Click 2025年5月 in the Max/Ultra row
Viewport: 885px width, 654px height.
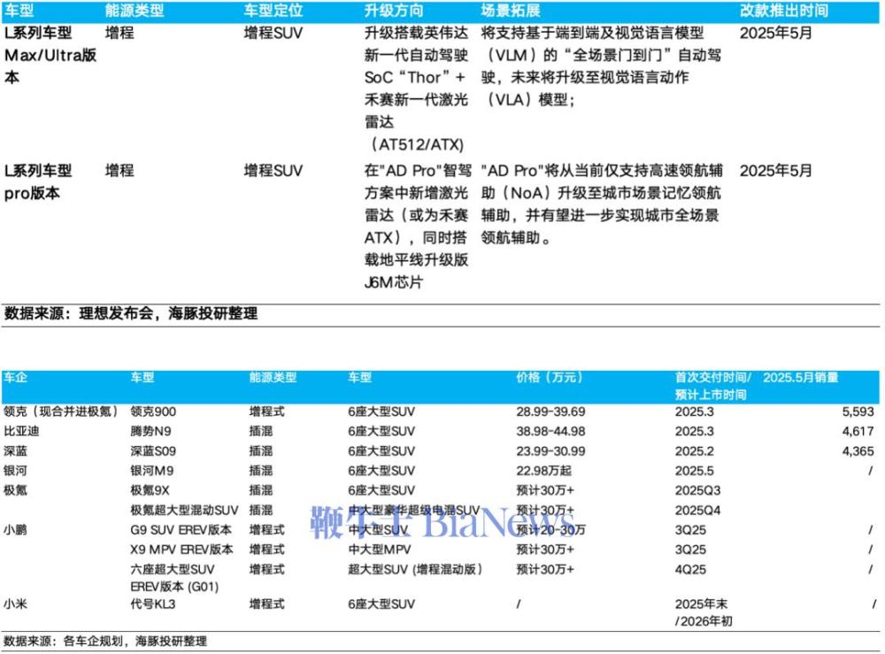click(x=775, y=33)
